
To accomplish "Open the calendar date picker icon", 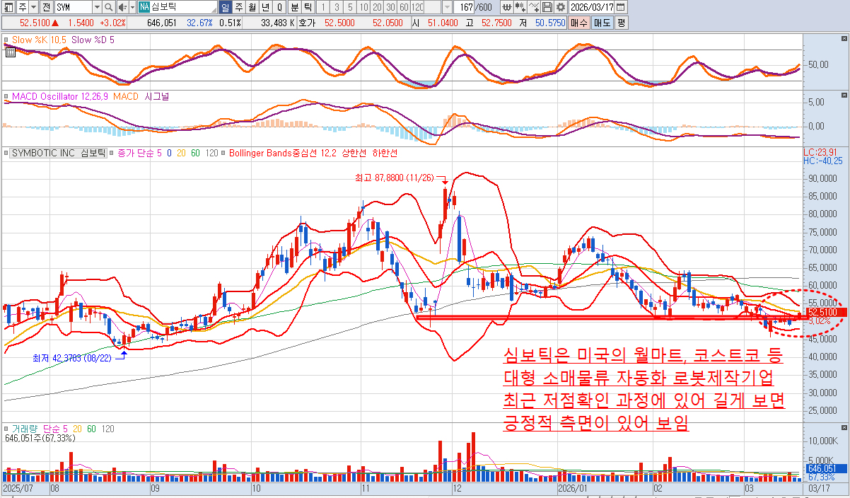I will [620, 7].
